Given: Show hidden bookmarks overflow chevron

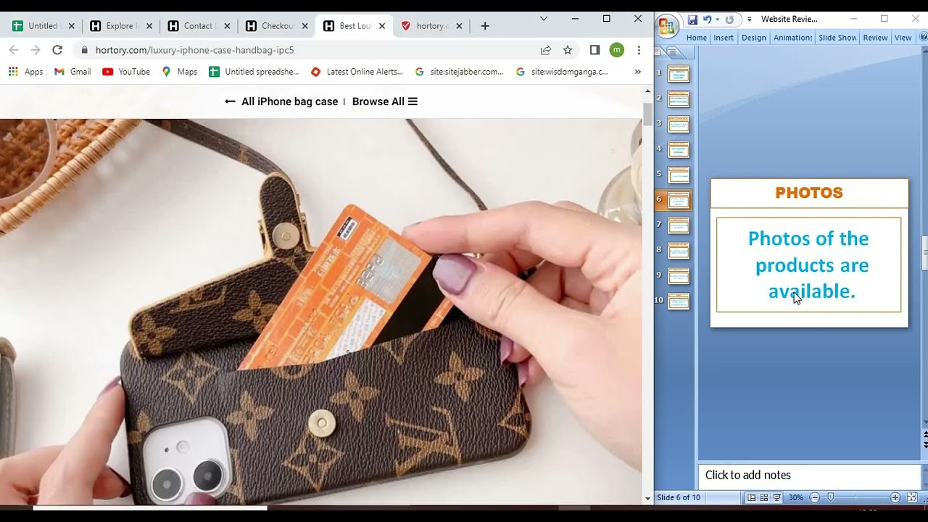Looking at the screenshot, I should 637,72.
